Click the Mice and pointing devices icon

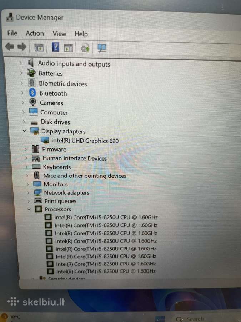click(x=37, y=175)
